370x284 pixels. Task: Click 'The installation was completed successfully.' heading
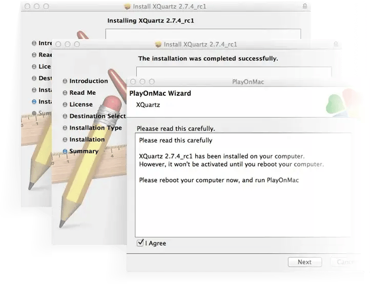[208, 58]
